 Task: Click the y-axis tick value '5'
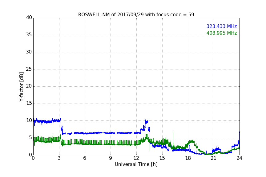click(30, 138)
